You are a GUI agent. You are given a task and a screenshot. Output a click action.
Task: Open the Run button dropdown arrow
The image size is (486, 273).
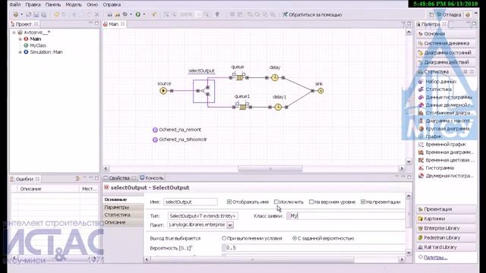click(144, 14)
